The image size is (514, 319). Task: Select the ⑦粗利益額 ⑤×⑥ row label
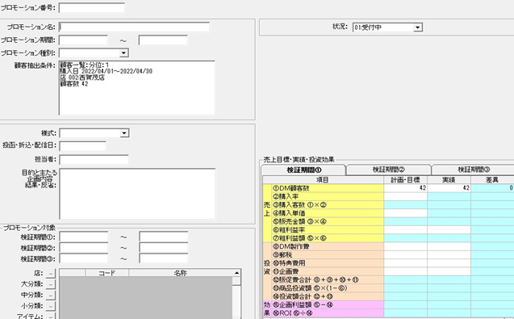(328, 238)
